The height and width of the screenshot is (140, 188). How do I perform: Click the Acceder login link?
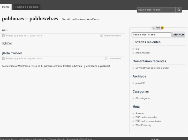pos(140,114)
